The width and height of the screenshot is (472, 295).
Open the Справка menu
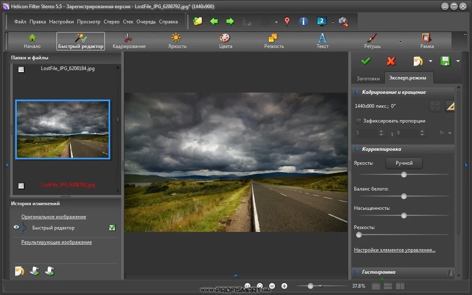168,22
